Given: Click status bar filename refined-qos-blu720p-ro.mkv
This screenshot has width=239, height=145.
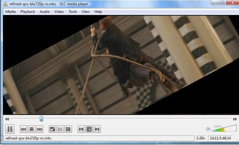Looking at the screenshot, I should [28, 138].
